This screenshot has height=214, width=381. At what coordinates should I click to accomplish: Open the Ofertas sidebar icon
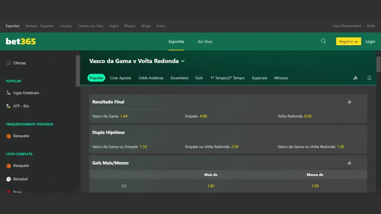[8, 63]
